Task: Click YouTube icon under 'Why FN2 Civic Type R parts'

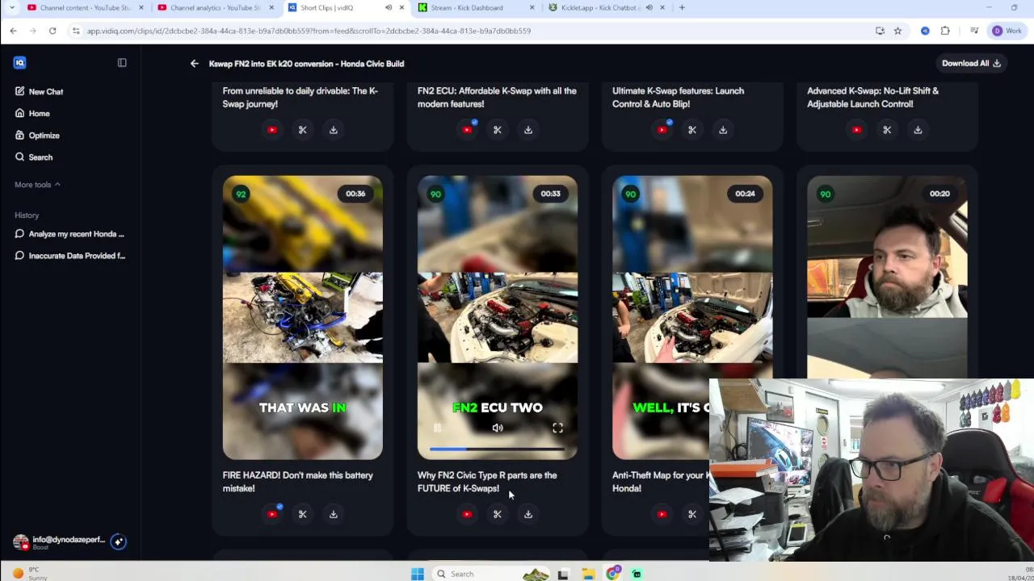Action: (x=467, y=514)
